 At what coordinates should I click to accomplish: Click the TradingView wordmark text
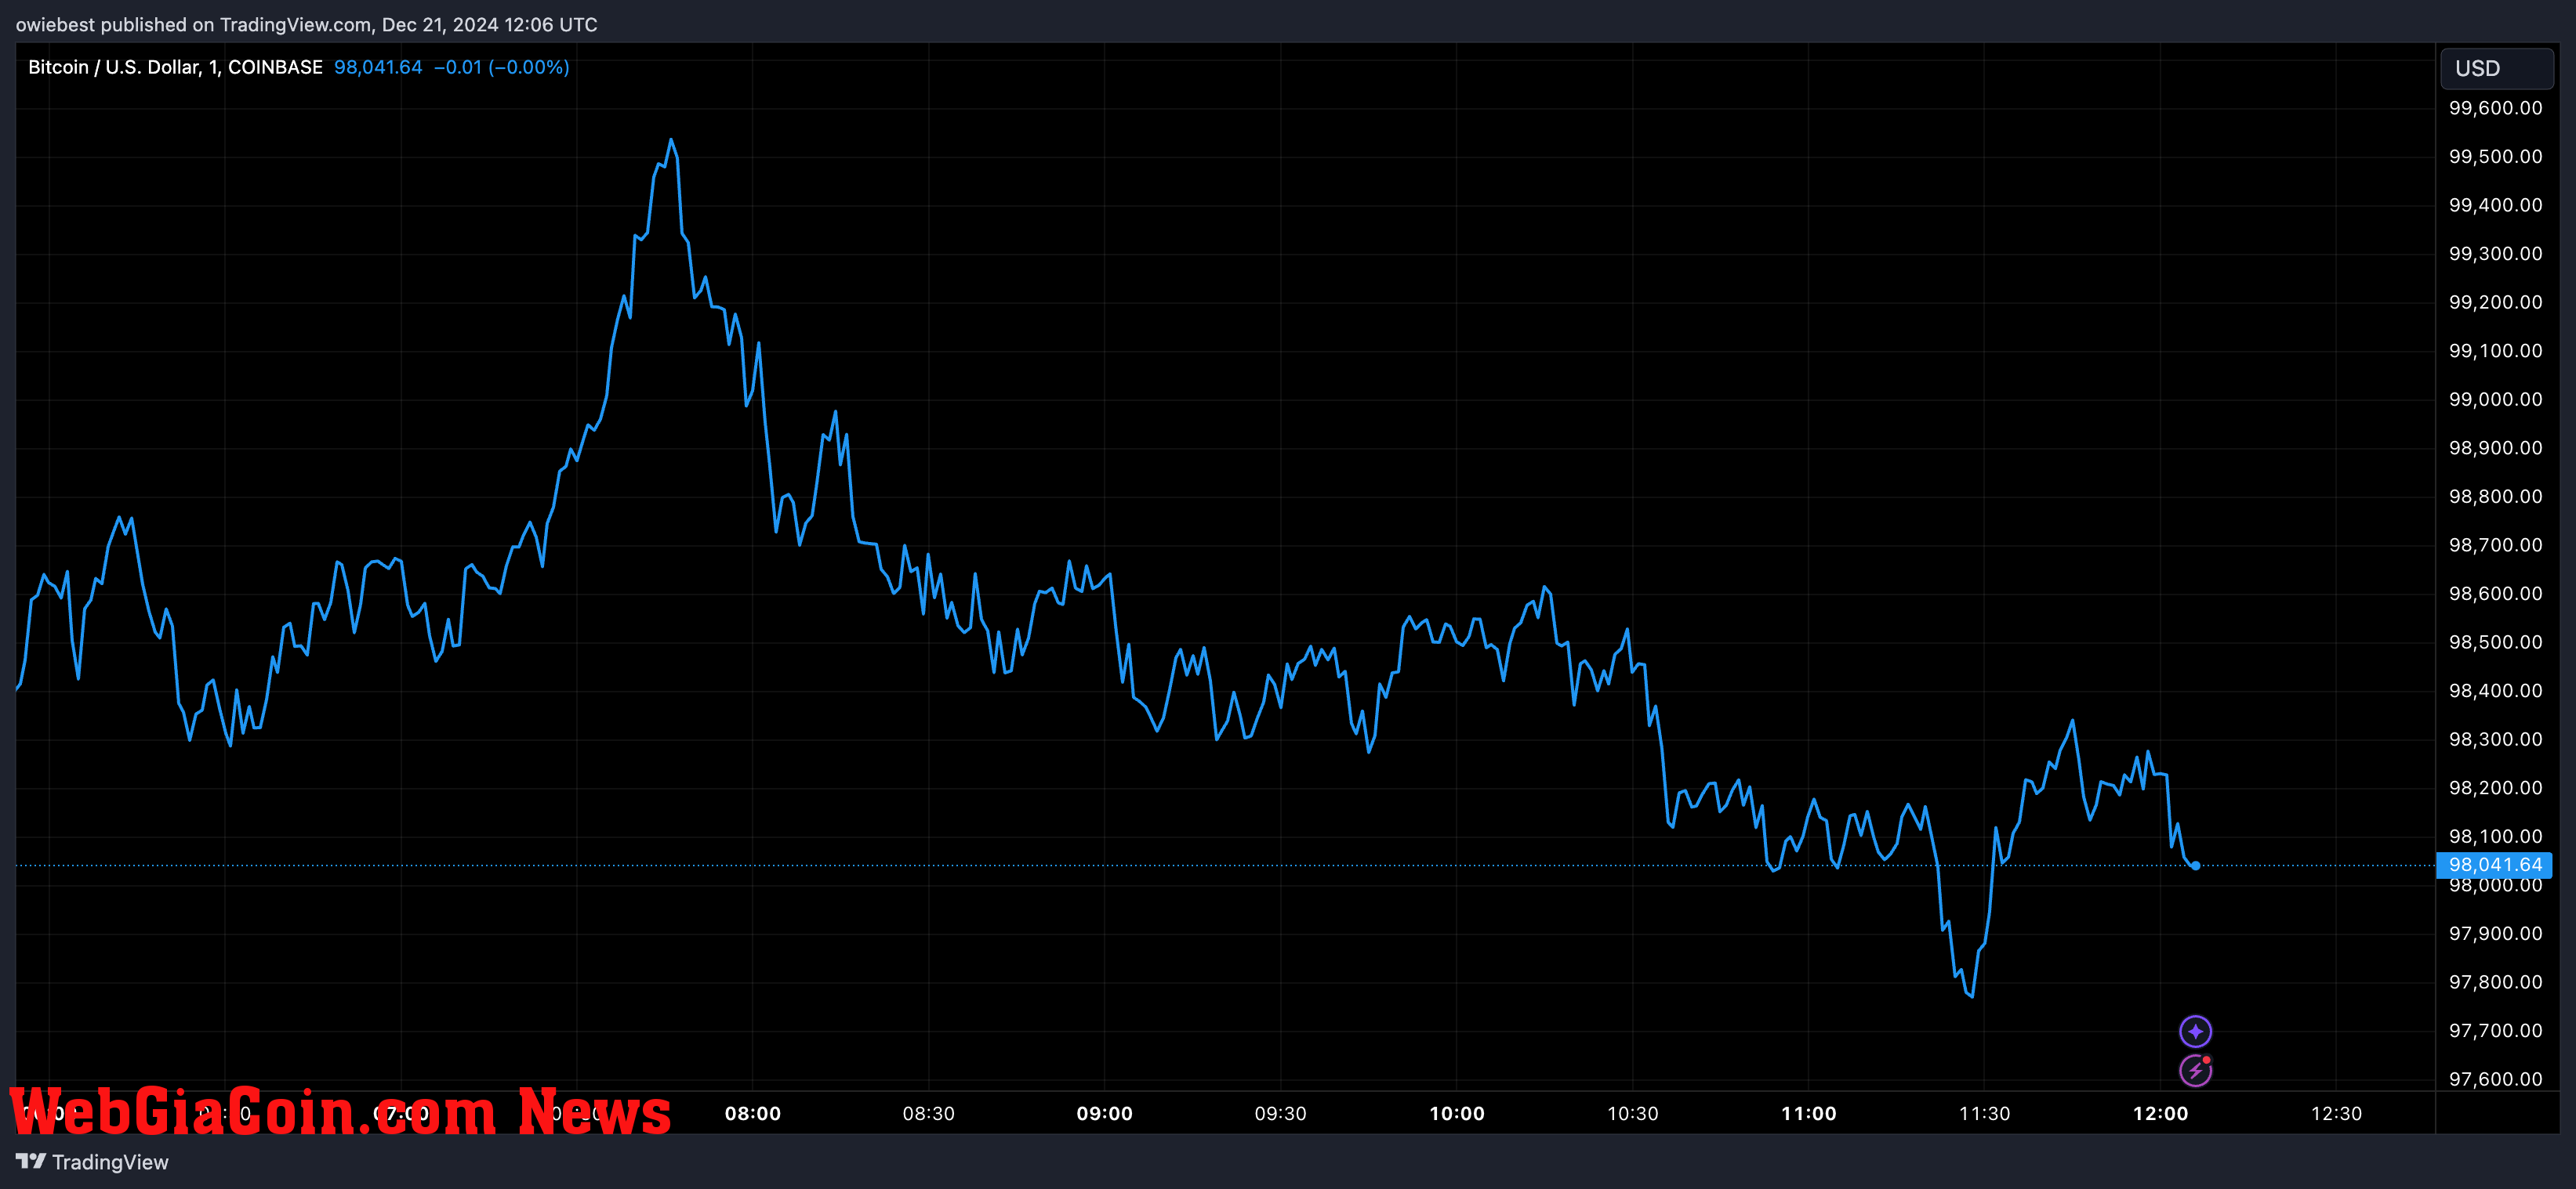pyautogui.click(x=110, y=1162)
